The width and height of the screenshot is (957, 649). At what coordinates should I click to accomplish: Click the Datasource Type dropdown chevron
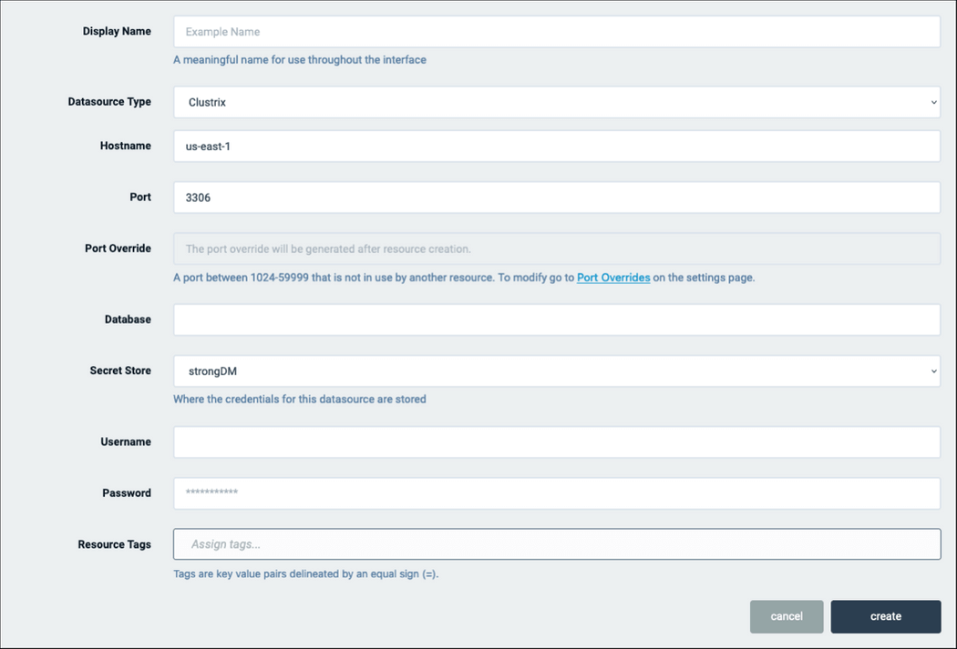931,102
